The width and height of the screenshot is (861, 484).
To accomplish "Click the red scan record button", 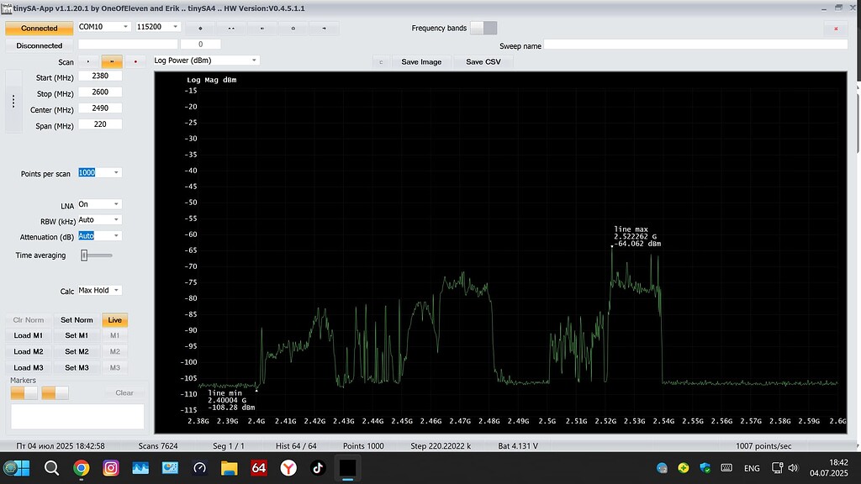I will point(135,61).
